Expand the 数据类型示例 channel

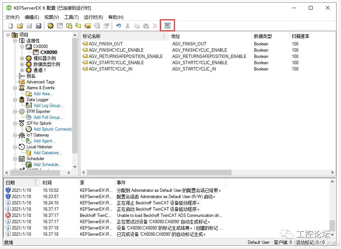[x=22, y=64]
